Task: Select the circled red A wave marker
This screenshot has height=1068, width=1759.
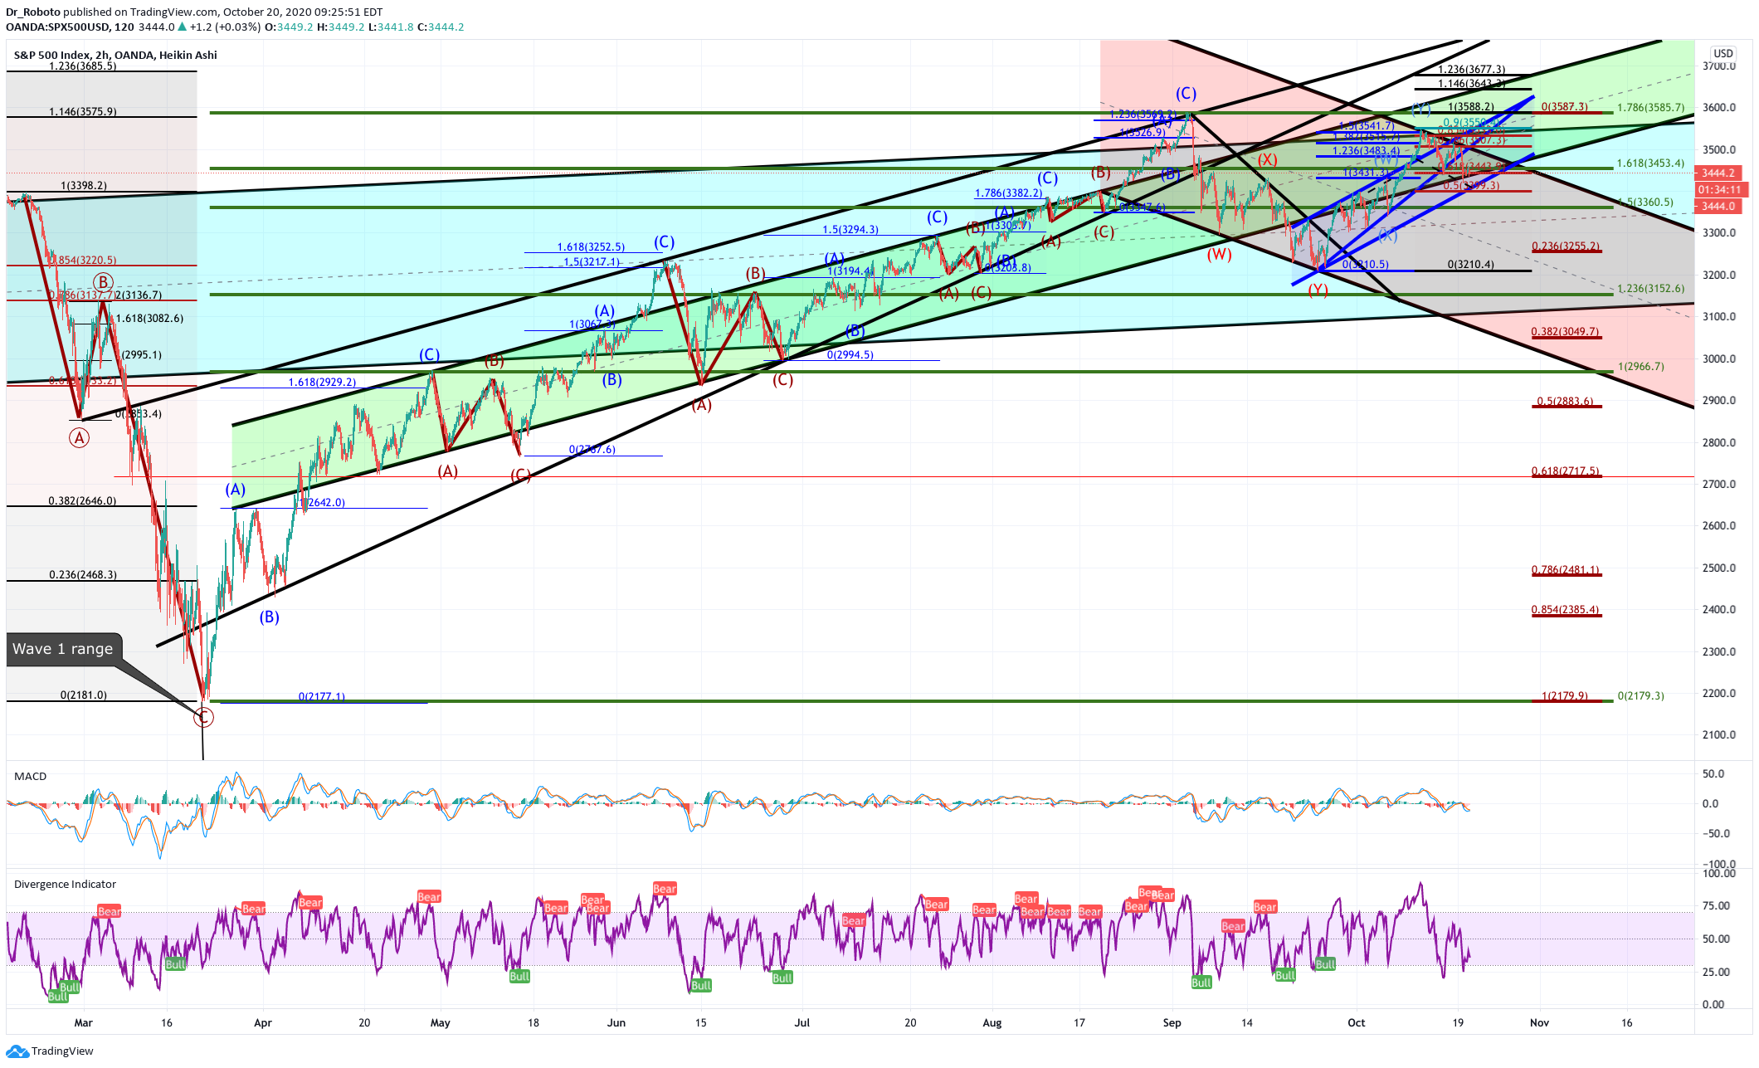Action: point(79,437)
